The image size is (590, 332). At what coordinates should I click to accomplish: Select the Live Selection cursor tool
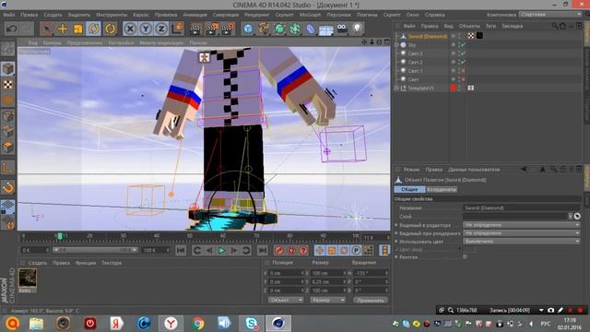47,29
